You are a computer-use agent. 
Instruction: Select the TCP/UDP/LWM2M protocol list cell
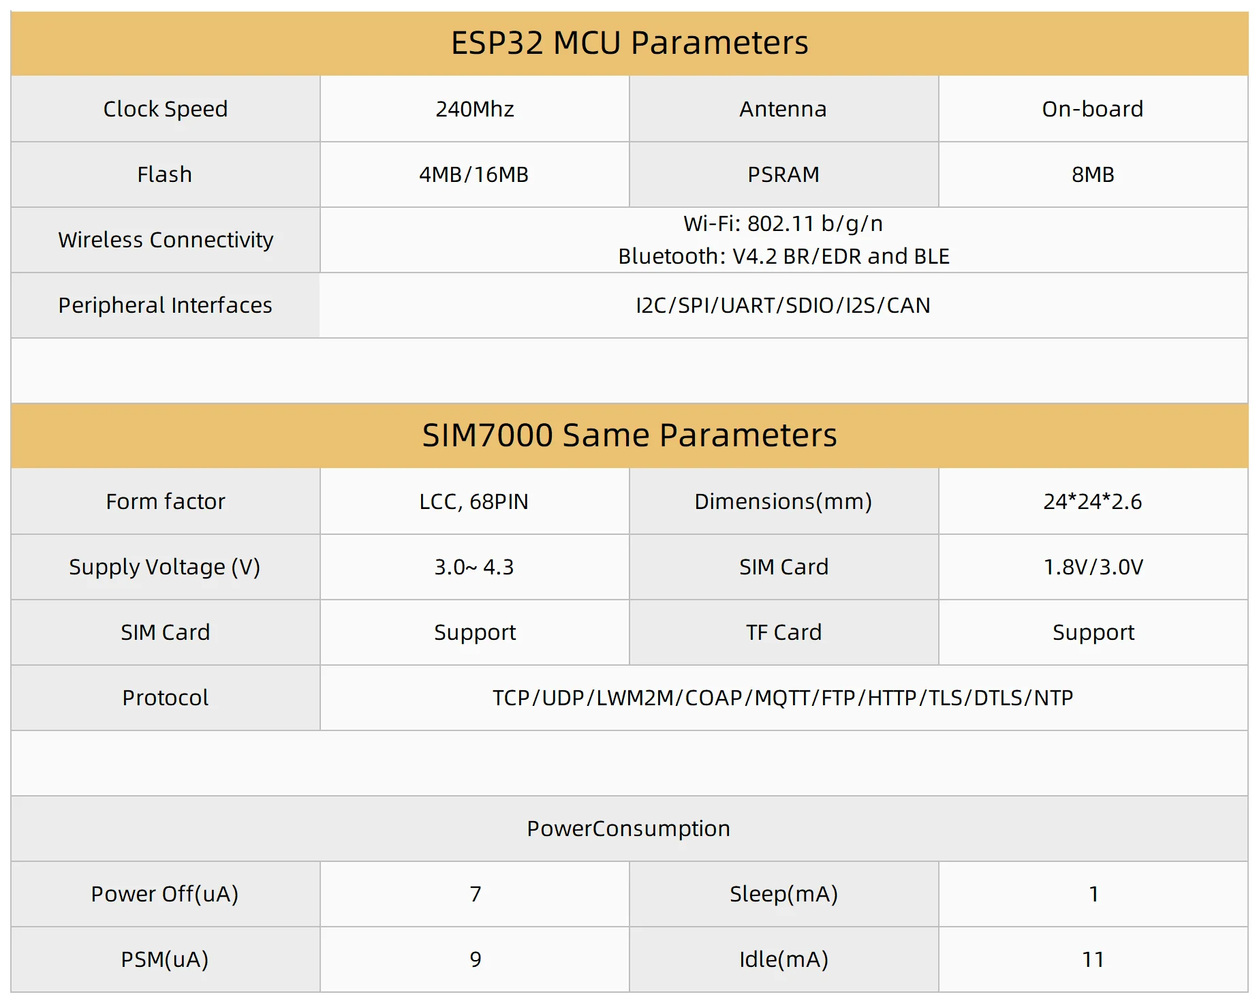click(x=783, y=698)
